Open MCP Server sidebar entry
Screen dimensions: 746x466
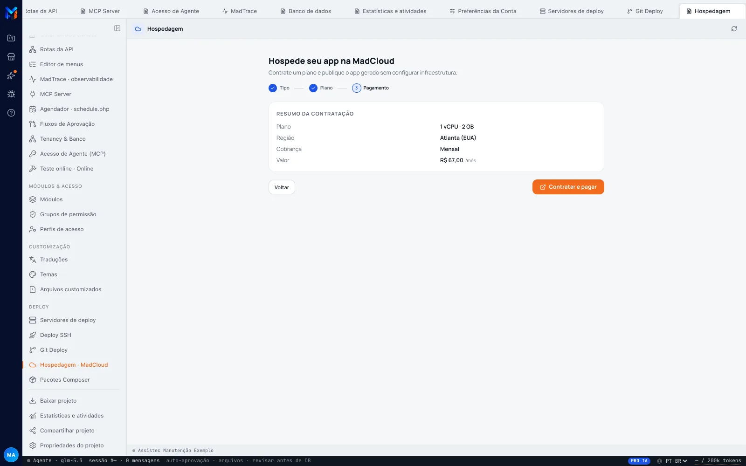[75, 94]
